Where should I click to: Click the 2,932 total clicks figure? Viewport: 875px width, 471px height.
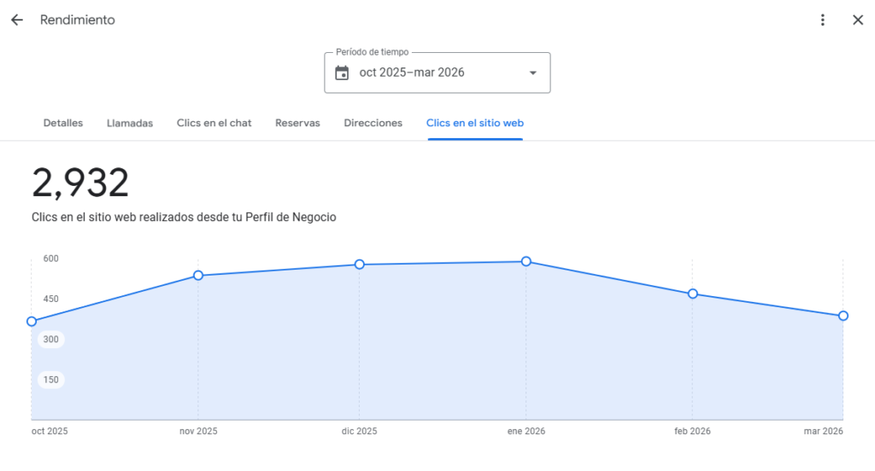pos(80,183)
